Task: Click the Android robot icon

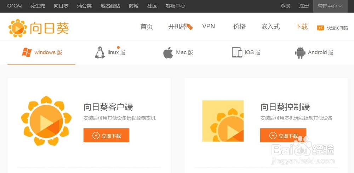Action: (x=300, y=53)
